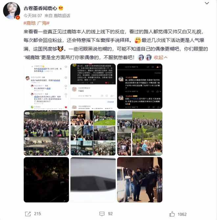Click the heart-eyes emoji next to the username

point(60,8)
